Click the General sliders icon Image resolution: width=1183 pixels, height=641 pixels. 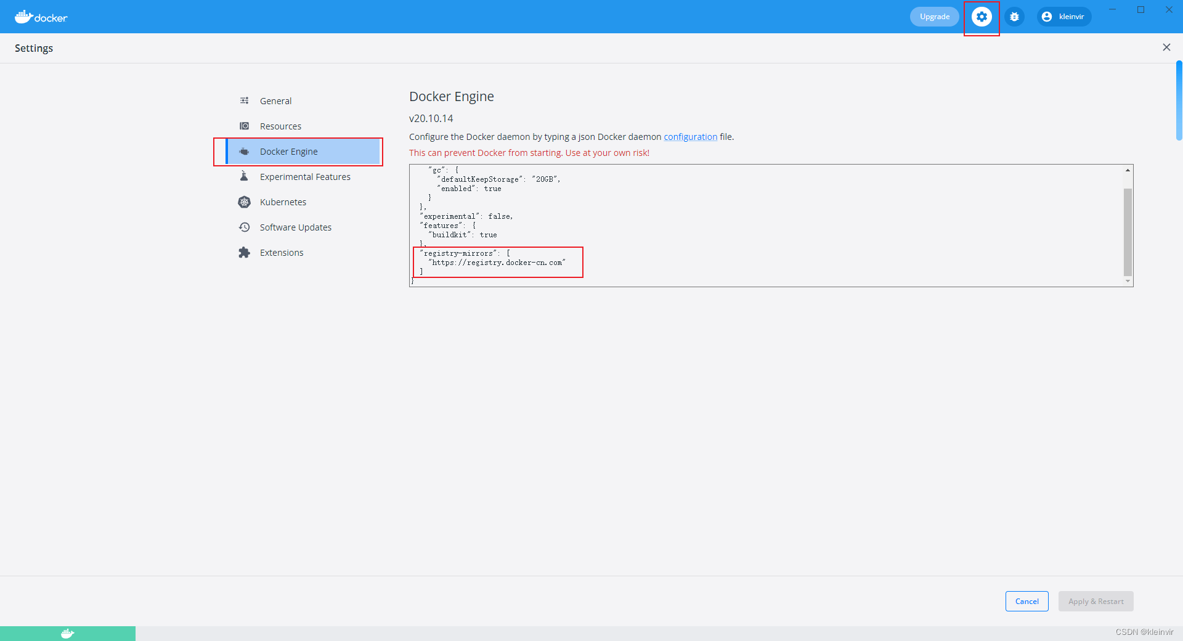tap(245, 100)
